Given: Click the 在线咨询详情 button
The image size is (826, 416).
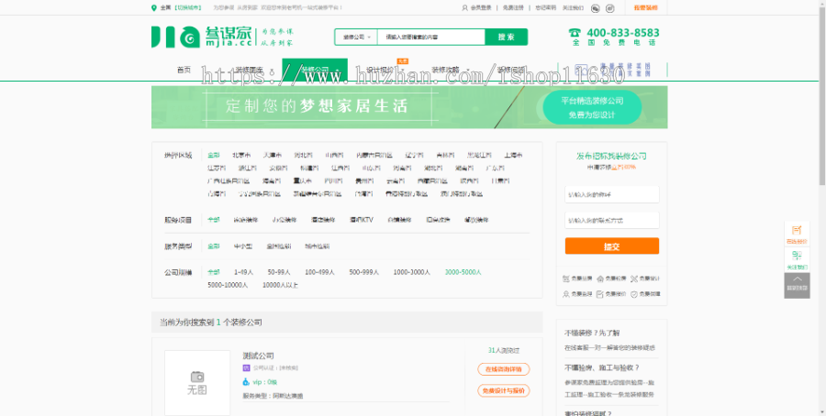Looking at the screenshot, I should click(504, 369).
